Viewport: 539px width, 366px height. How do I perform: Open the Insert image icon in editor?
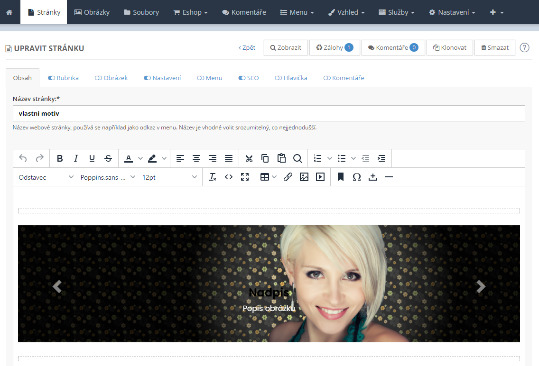[304, 177]
